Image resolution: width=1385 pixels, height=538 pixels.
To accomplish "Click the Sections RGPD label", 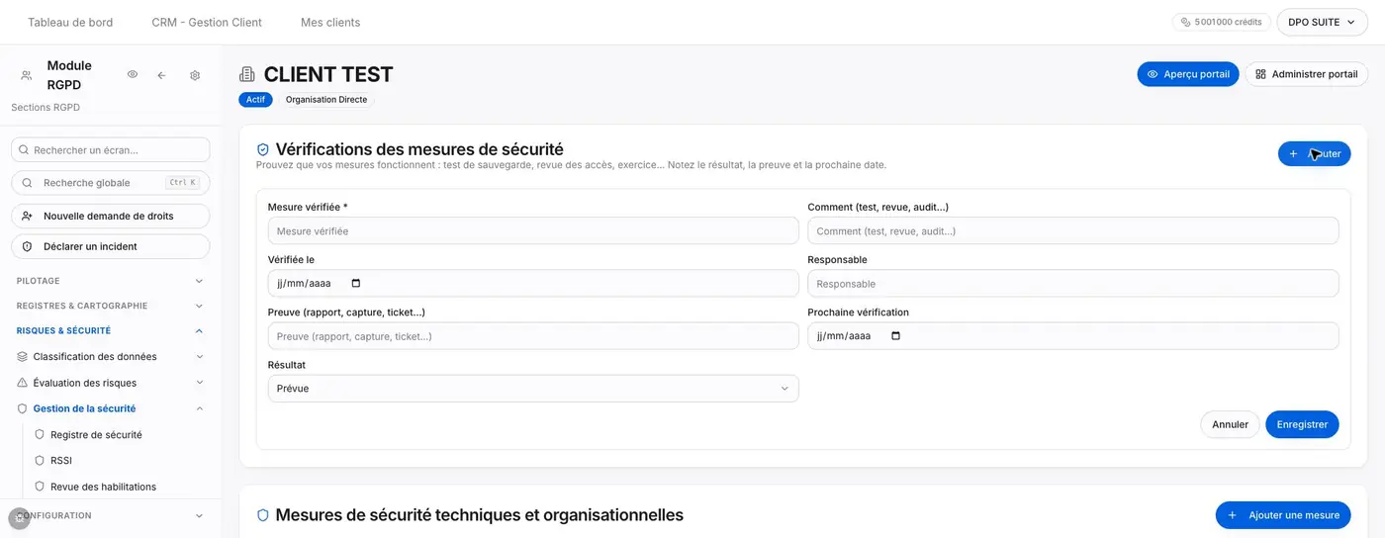I will pos(46,107).
